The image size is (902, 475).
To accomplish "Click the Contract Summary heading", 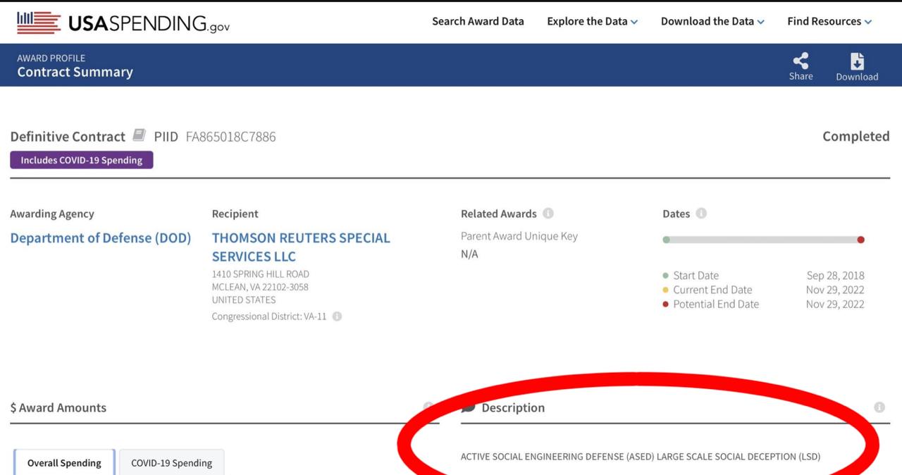I will [x=75, y=72].
